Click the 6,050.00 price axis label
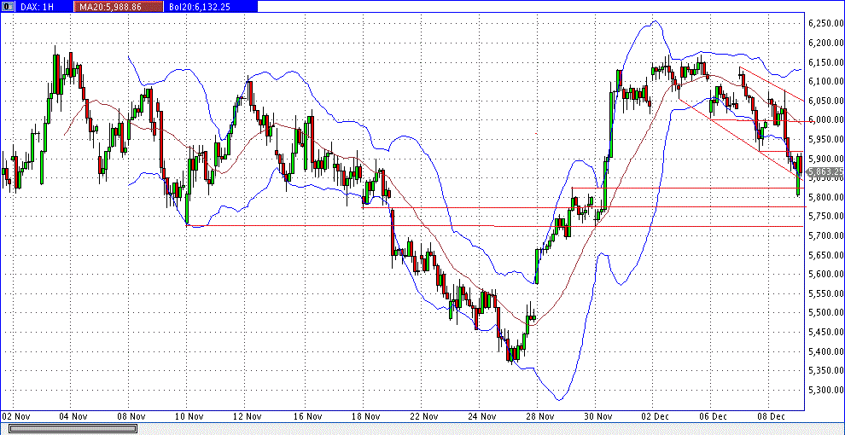The height and width of the screenshot is (435, 845). 826,101
